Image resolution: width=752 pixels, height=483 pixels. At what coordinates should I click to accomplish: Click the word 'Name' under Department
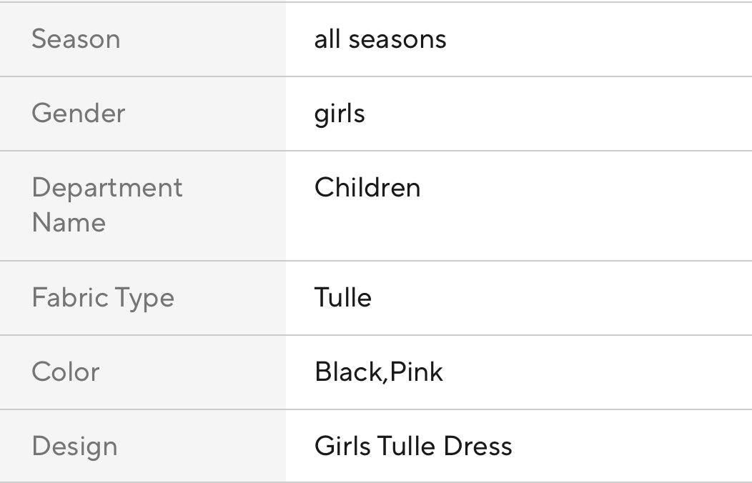69,222
